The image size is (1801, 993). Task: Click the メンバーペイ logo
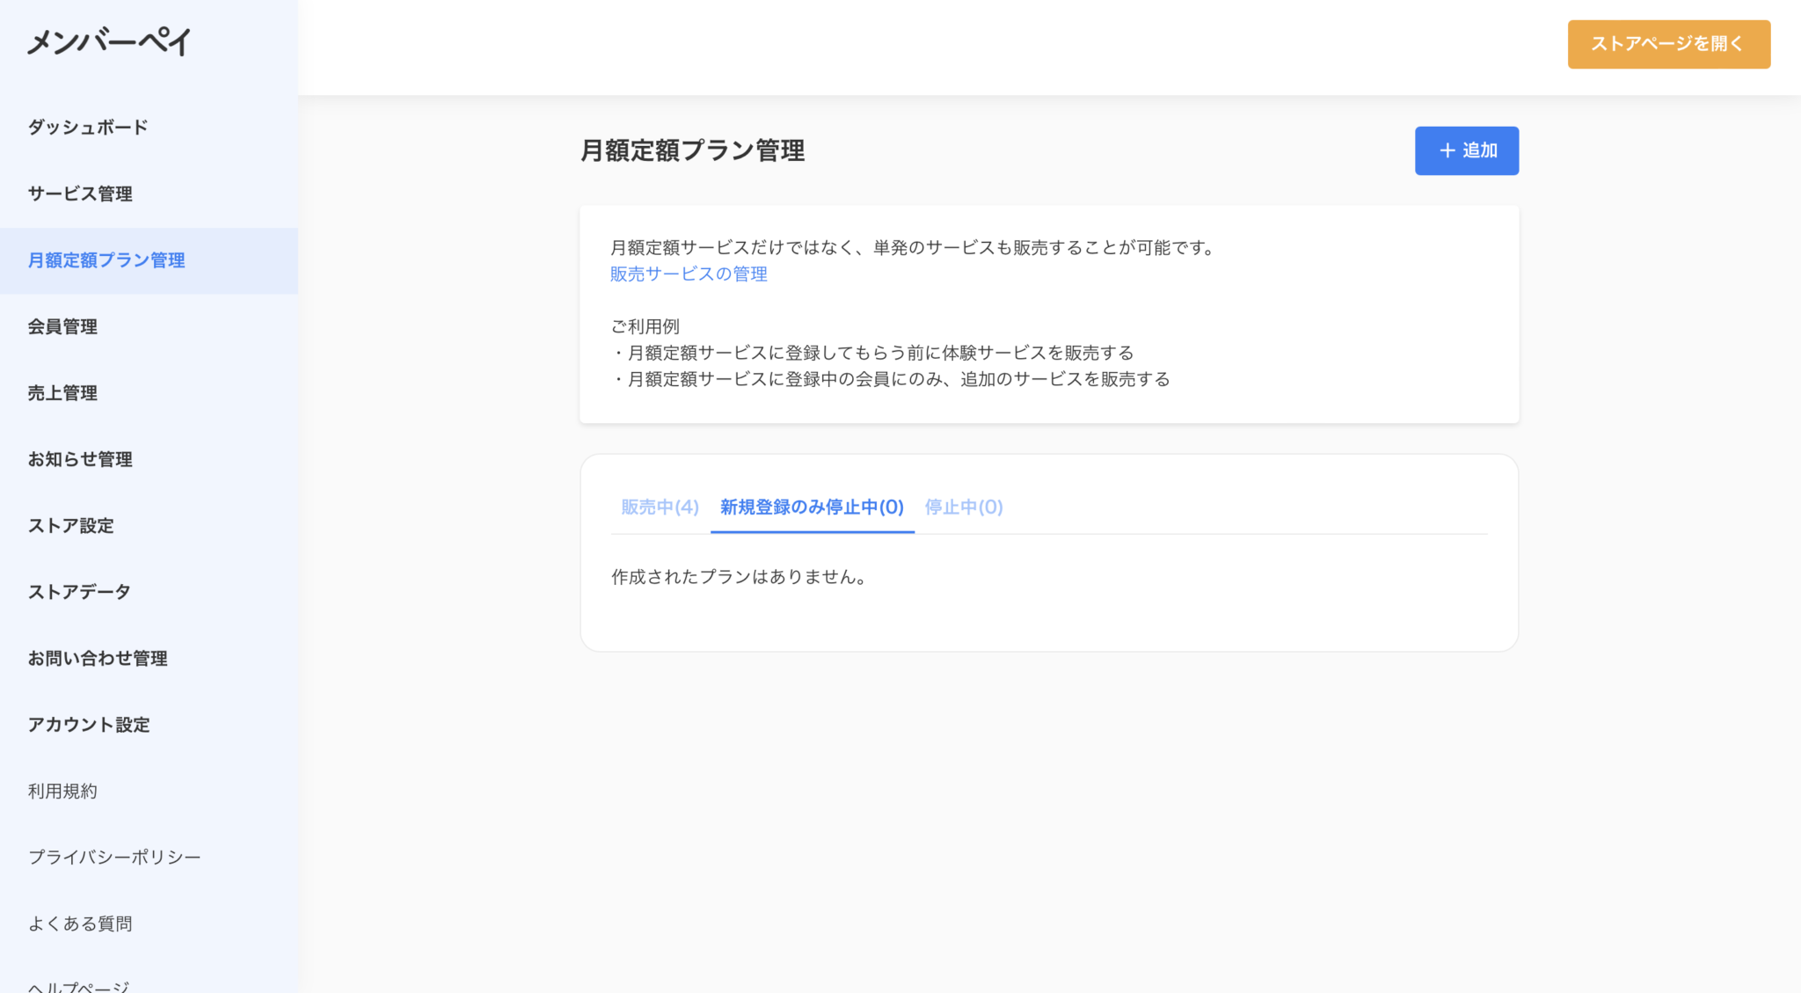(x=109, y=41)
